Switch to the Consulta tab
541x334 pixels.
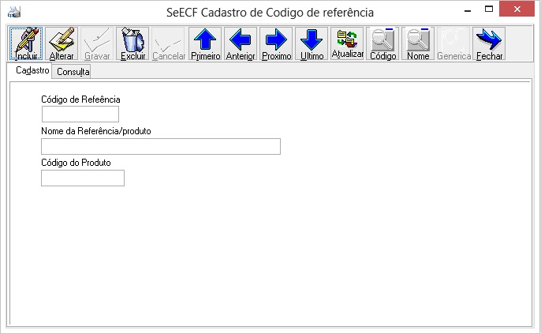click(x=73, y=72)
